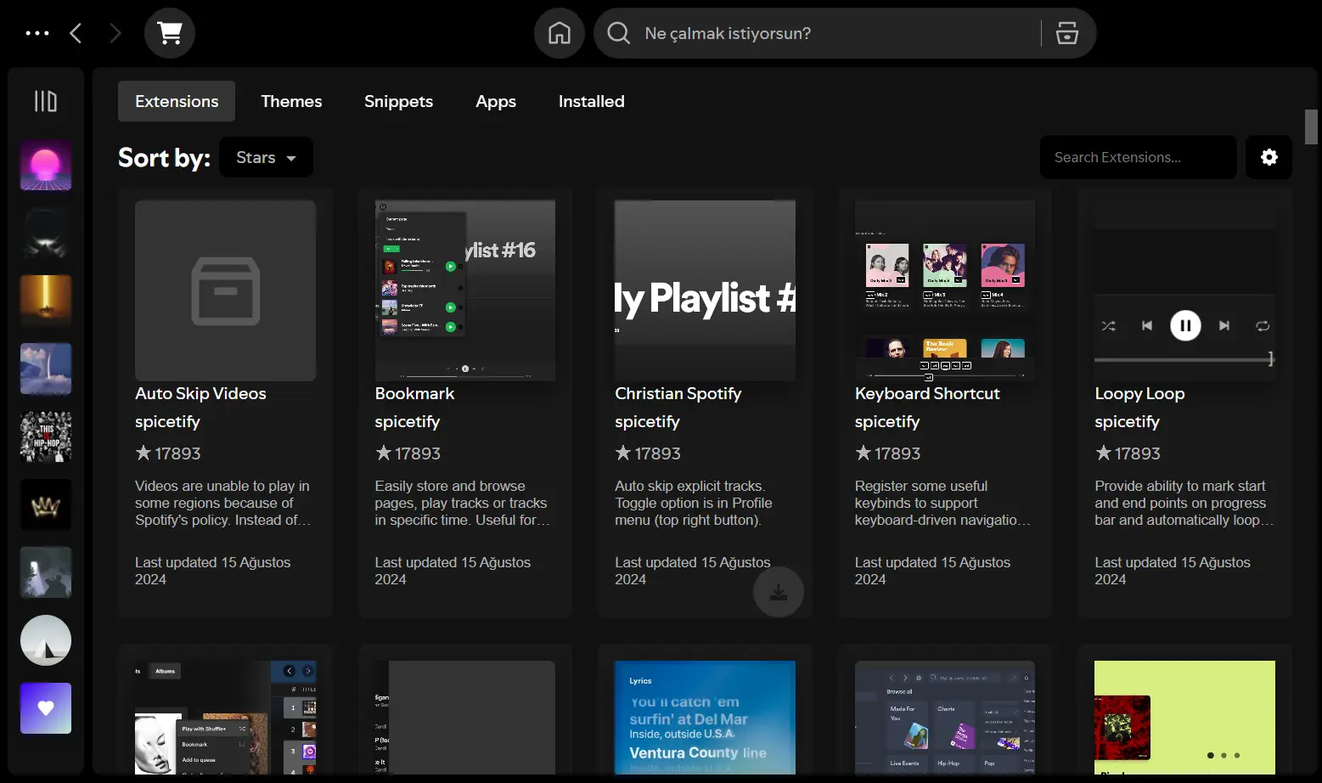Click the Loopy Loop preview thumbnail
This screenshot has width=1322, height=783.
[1184, 290]
